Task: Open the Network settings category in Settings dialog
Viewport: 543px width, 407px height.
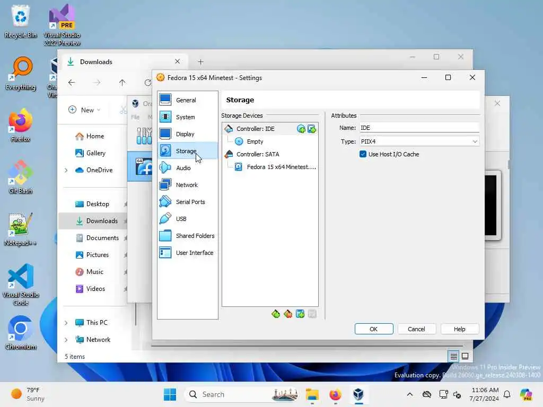Action: [x=187, y=185]
